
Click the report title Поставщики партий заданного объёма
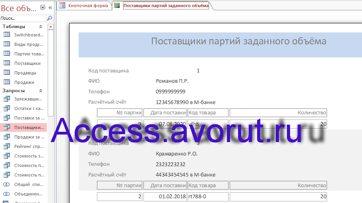[x=239, y=41]
